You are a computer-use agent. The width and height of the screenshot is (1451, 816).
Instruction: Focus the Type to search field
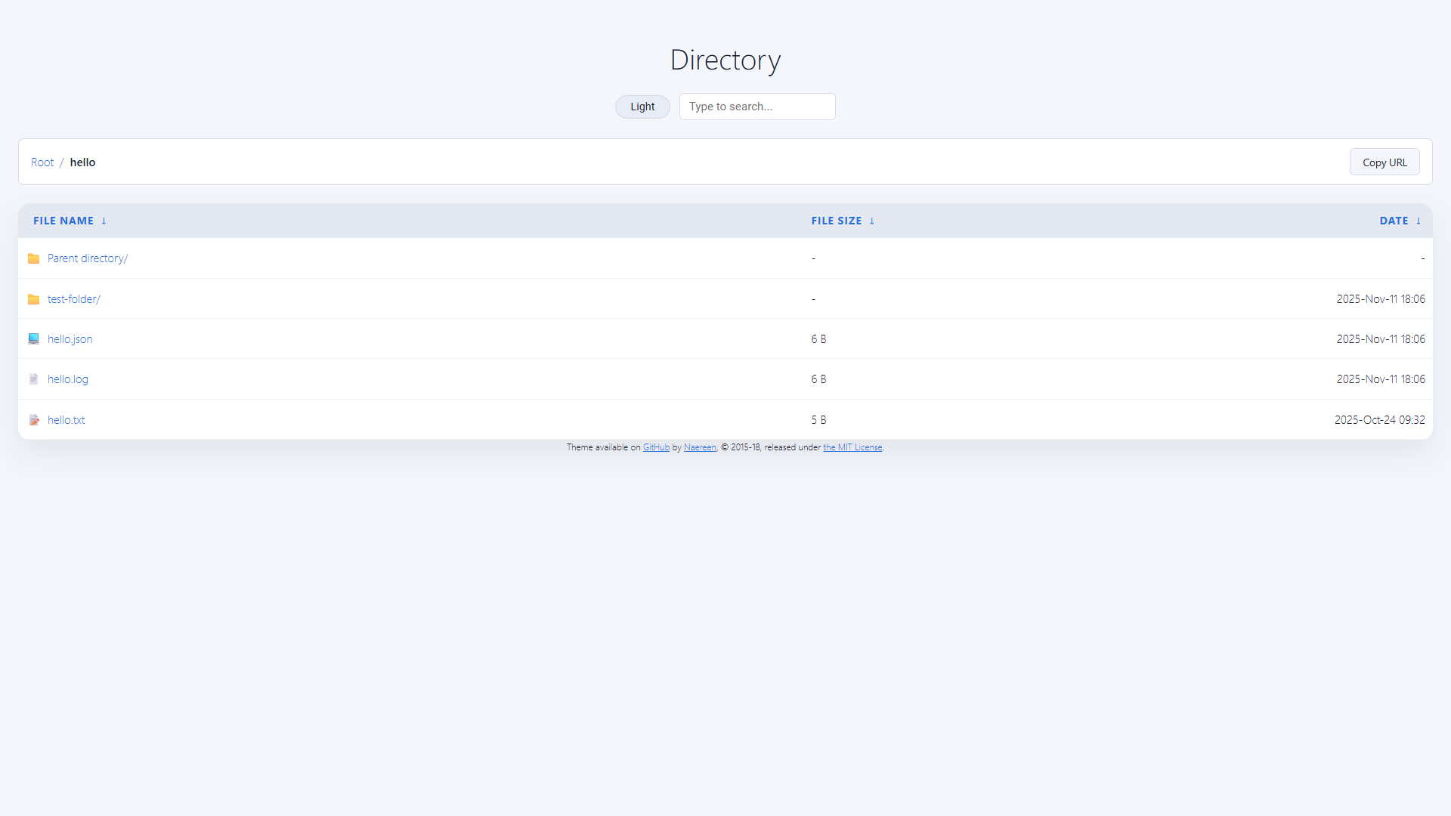click(757, 107)
